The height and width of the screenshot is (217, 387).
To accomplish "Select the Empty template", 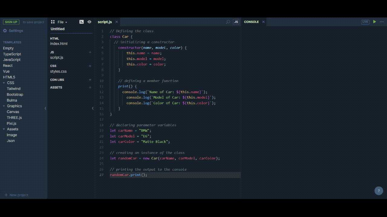I will [x=8, y=48].
